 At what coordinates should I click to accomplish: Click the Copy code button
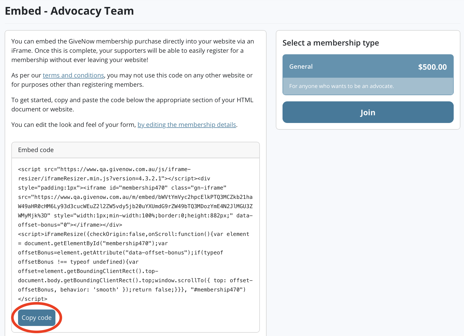point(37,317)
